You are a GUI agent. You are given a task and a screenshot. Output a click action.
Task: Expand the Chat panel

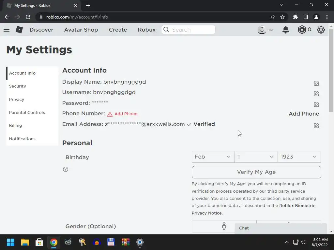tap(281, 228)
